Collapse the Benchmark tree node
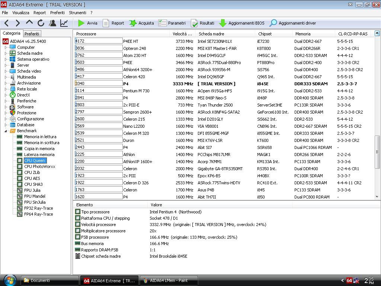381x286 pixels. coord(6,131)
